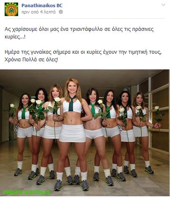Viewport: 171px width, 198px height.
Task: Click the "Χρόνια Πολλά σε όλες!" line
Action: point(31,60)
